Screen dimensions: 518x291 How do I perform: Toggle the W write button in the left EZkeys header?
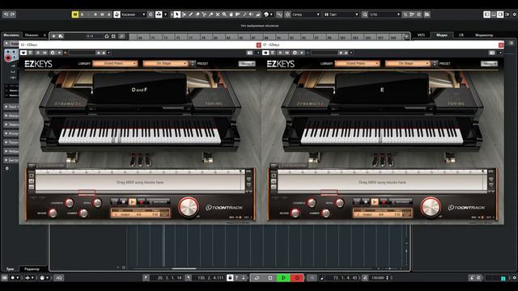45,53
